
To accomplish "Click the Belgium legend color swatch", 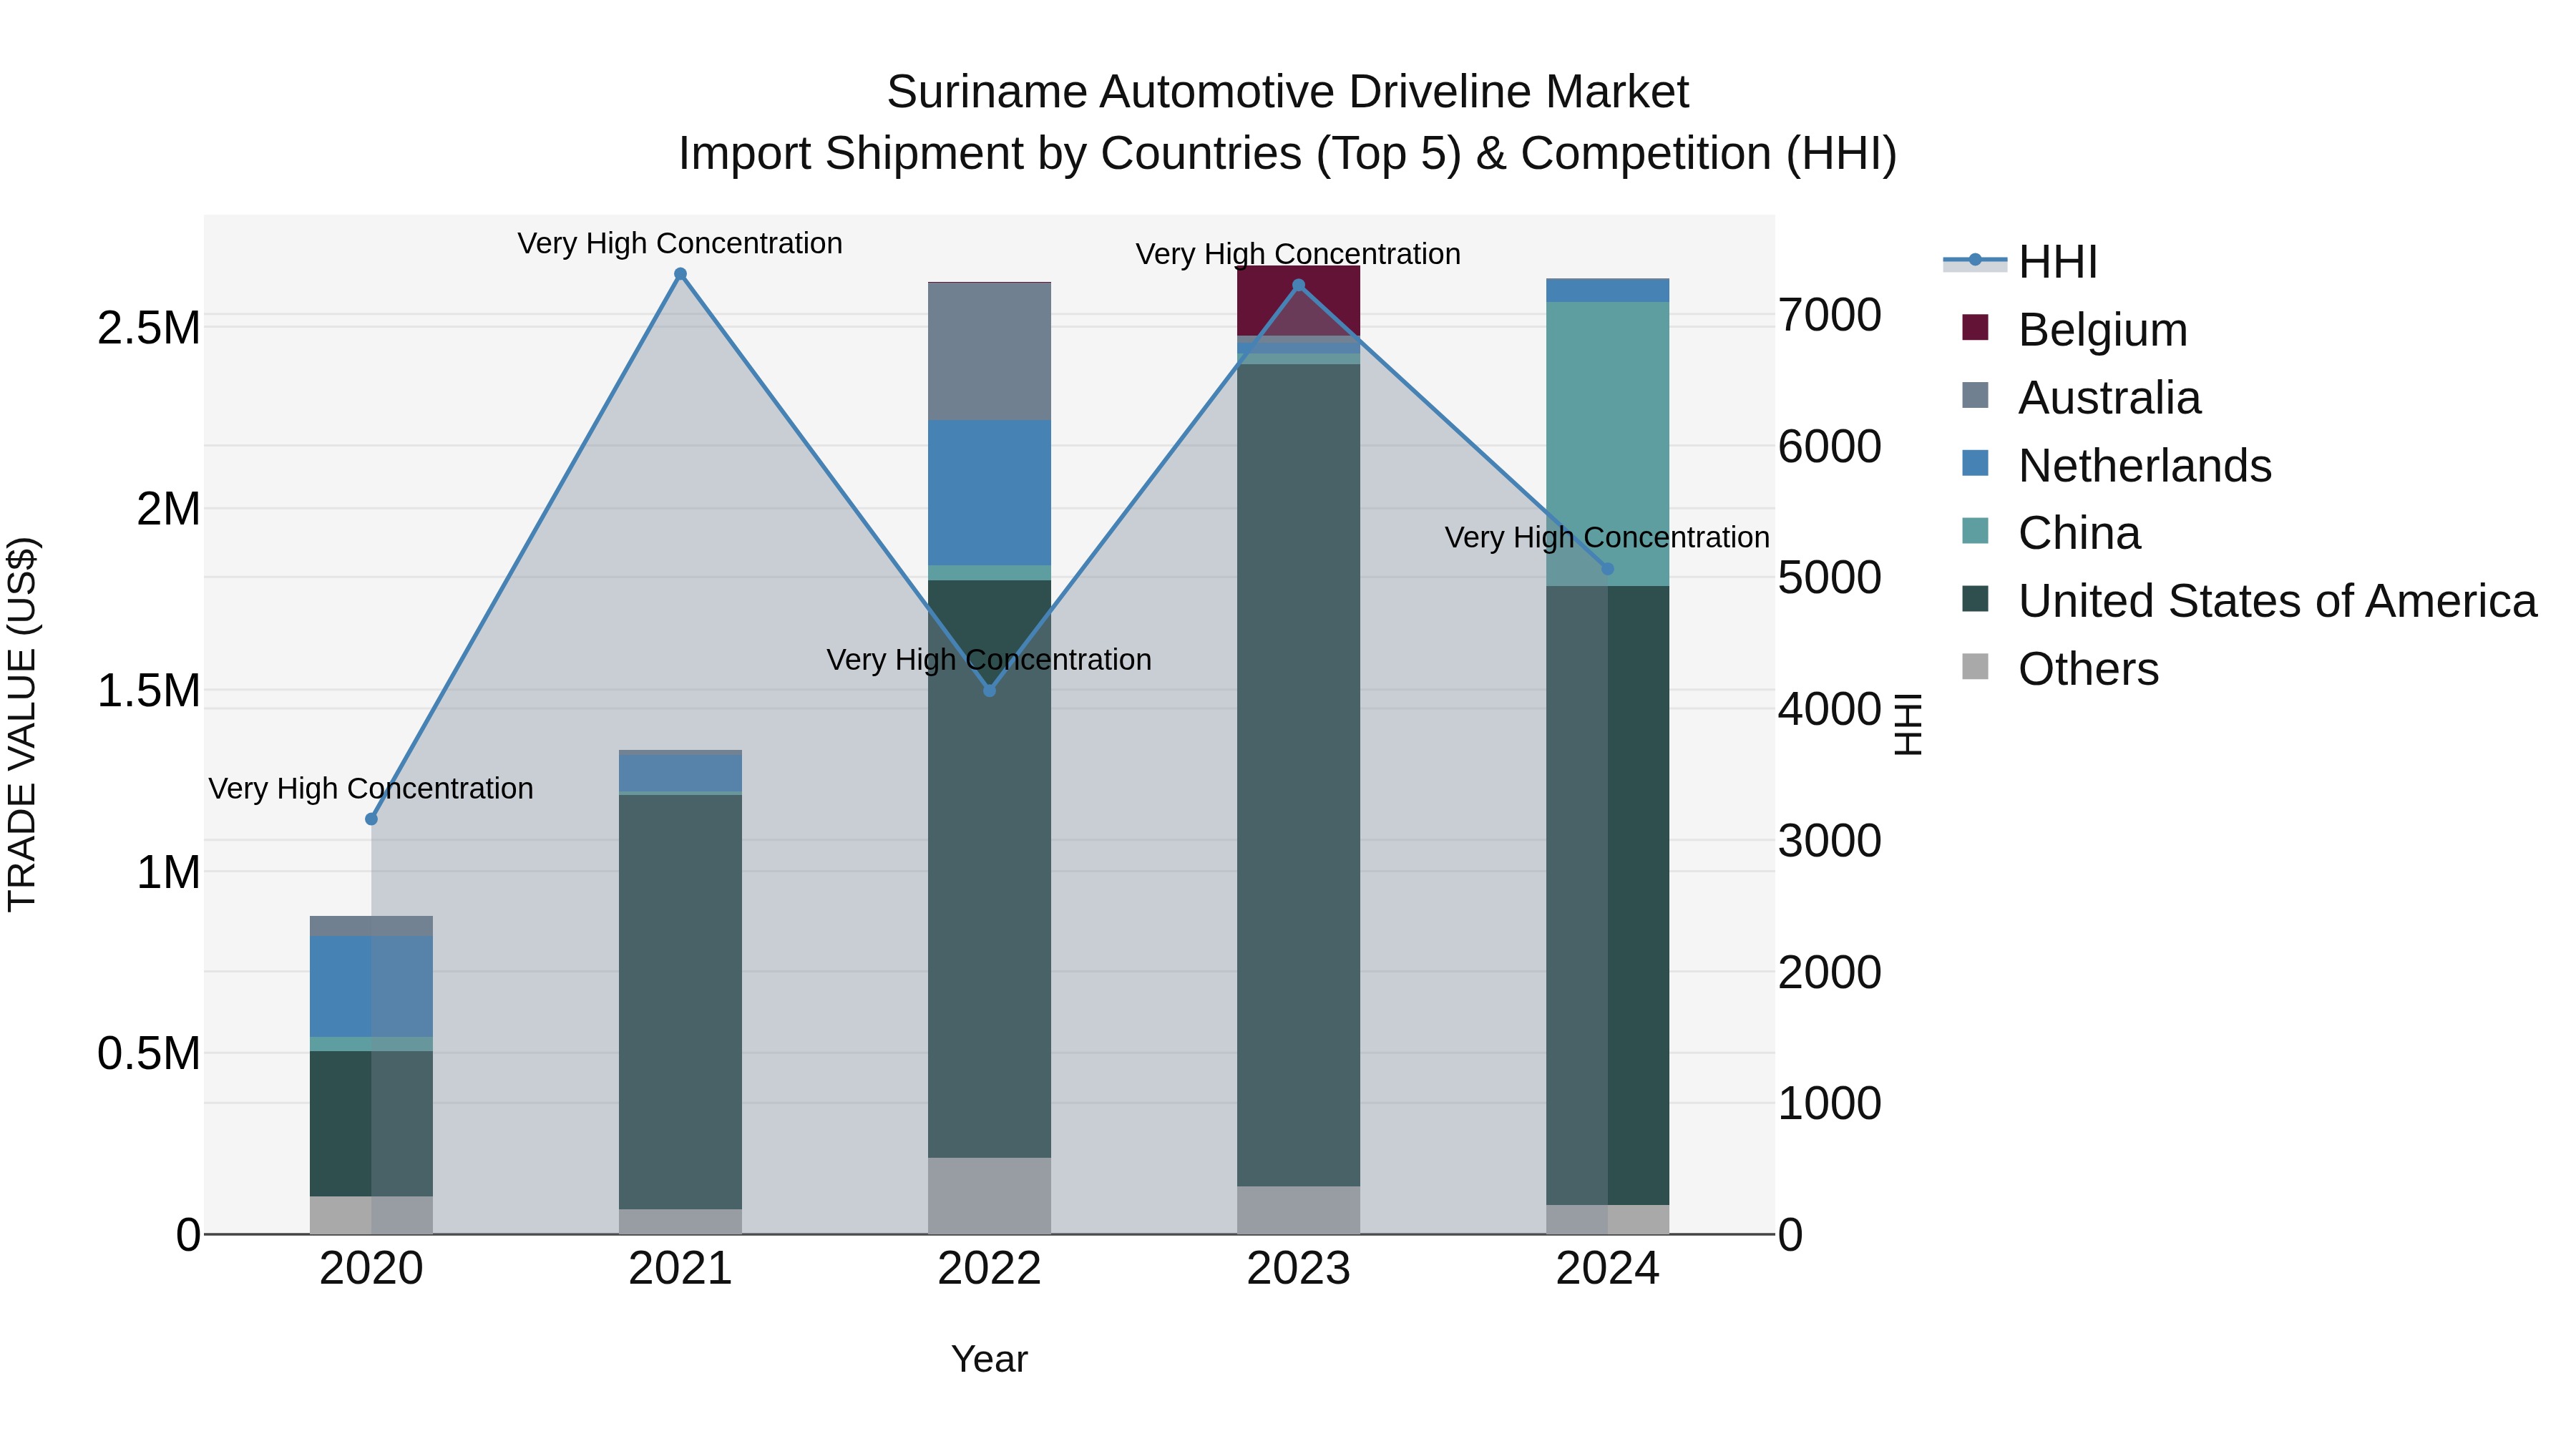I will [x=1975, y=327].
